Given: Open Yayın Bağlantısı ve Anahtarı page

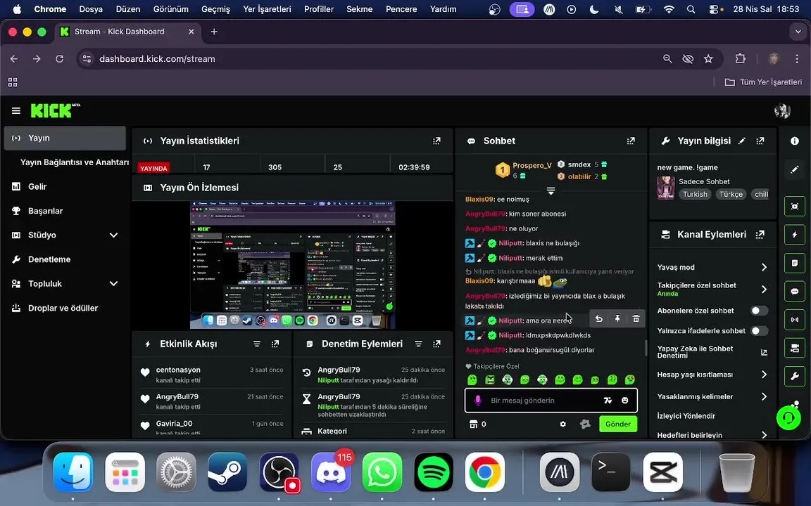Looking at the screenshot, I should 75,162.
